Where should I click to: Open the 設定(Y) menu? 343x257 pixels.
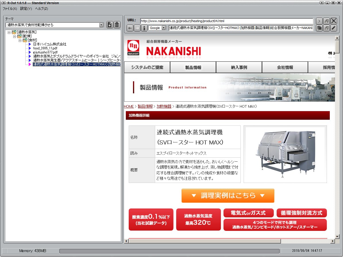26,9
